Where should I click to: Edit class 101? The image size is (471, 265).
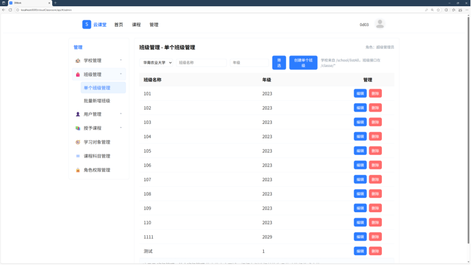[x=360, y=94]
